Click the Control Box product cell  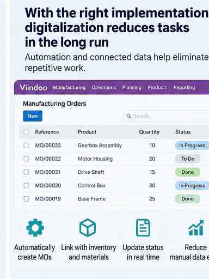coord(91,185)
